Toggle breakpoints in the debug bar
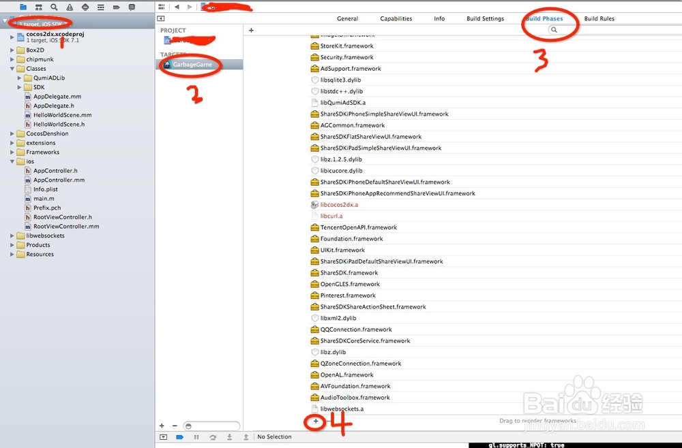Viewport: 682px width, 448px height. click(x=179, y=436)
